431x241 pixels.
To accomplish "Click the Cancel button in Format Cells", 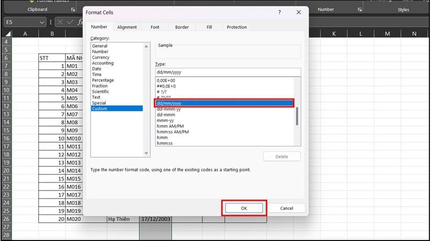I will point(287,208).
